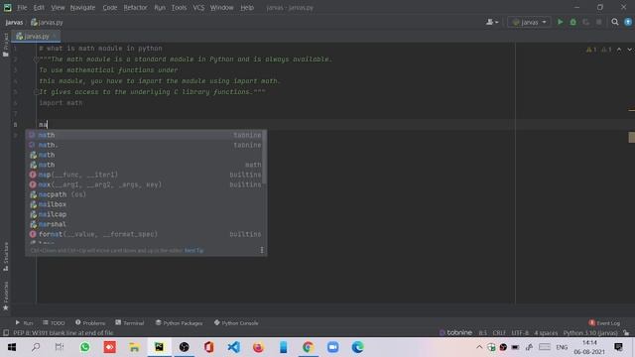Go to previous highlighted error arrow

coord(619,50)
